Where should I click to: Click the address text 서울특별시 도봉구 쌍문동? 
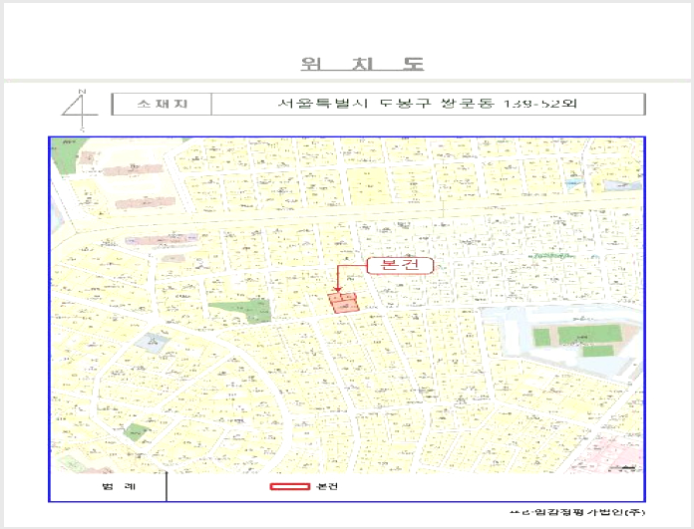428,104
